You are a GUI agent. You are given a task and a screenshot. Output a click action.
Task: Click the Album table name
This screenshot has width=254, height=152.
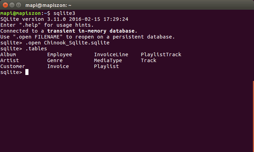point(8,54)
